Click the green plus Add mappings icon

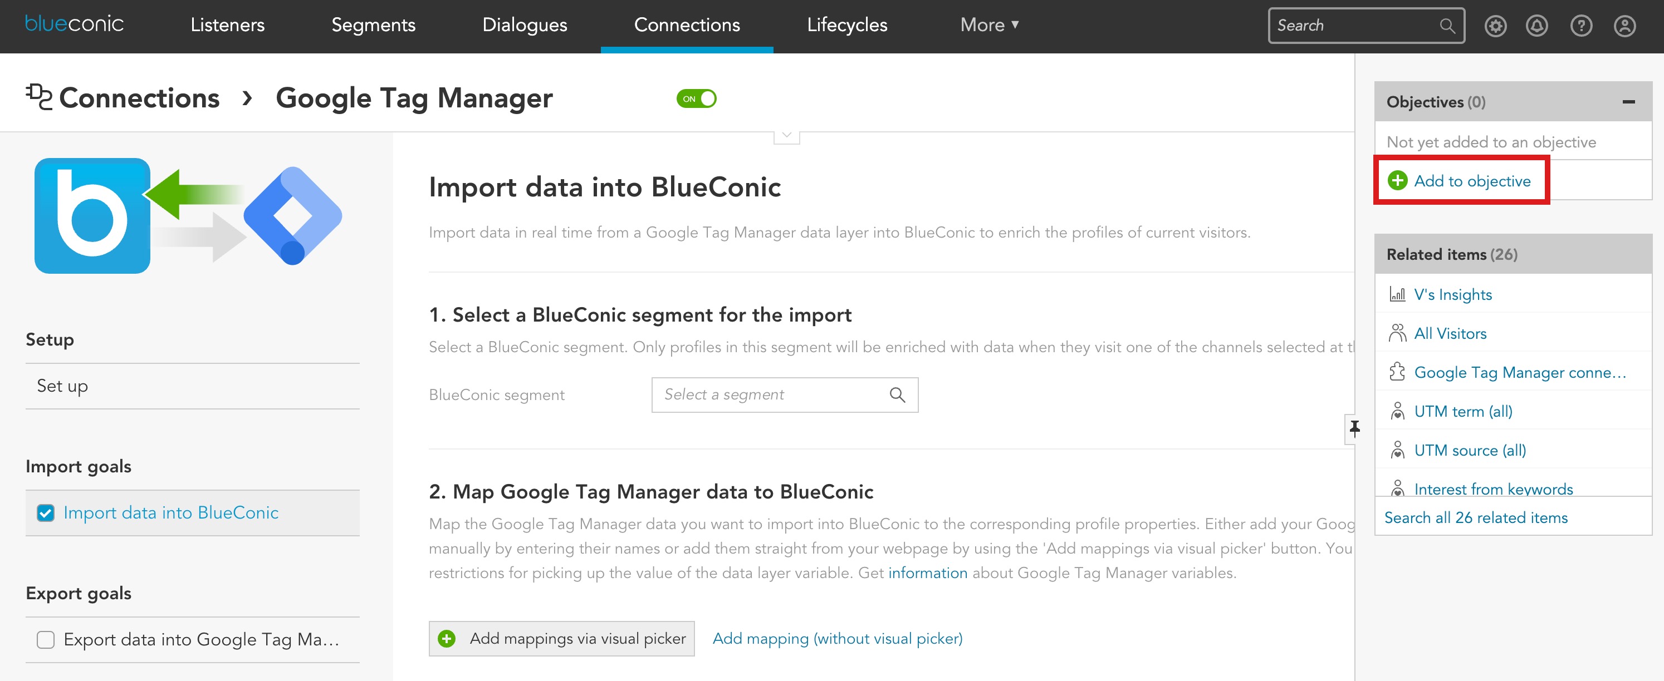(447, 638)
